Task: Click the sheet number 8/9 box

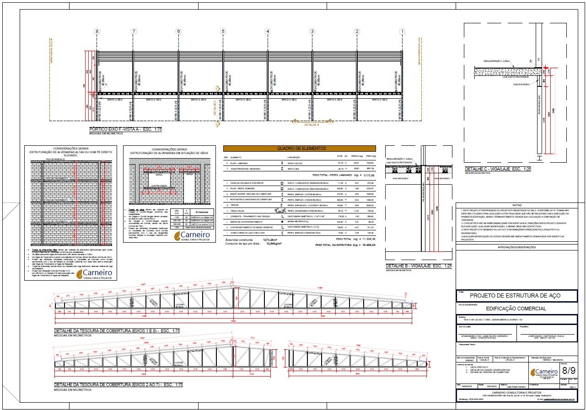Action: pos(569,370)
